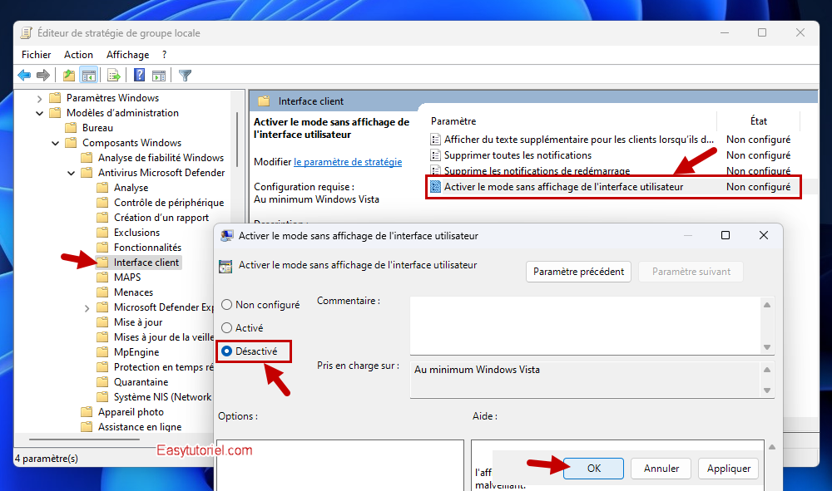Viewport: 832px width, 491px height.
Task: Click the OK button
Action: [x=594, y=469]
